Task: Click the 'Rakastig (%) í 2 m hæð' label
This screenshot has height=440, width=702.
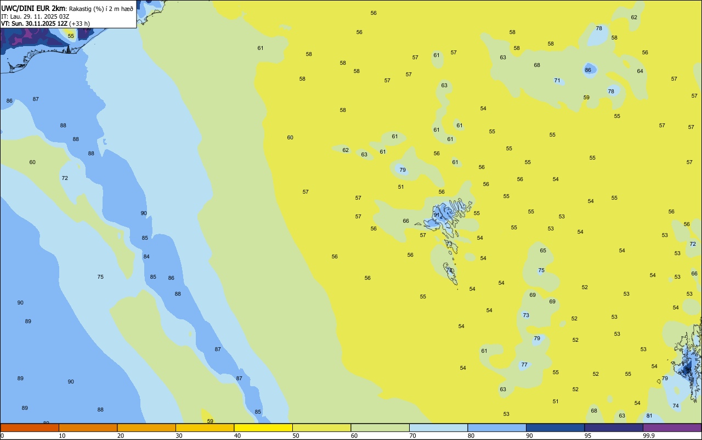Action: pos(101,9)
